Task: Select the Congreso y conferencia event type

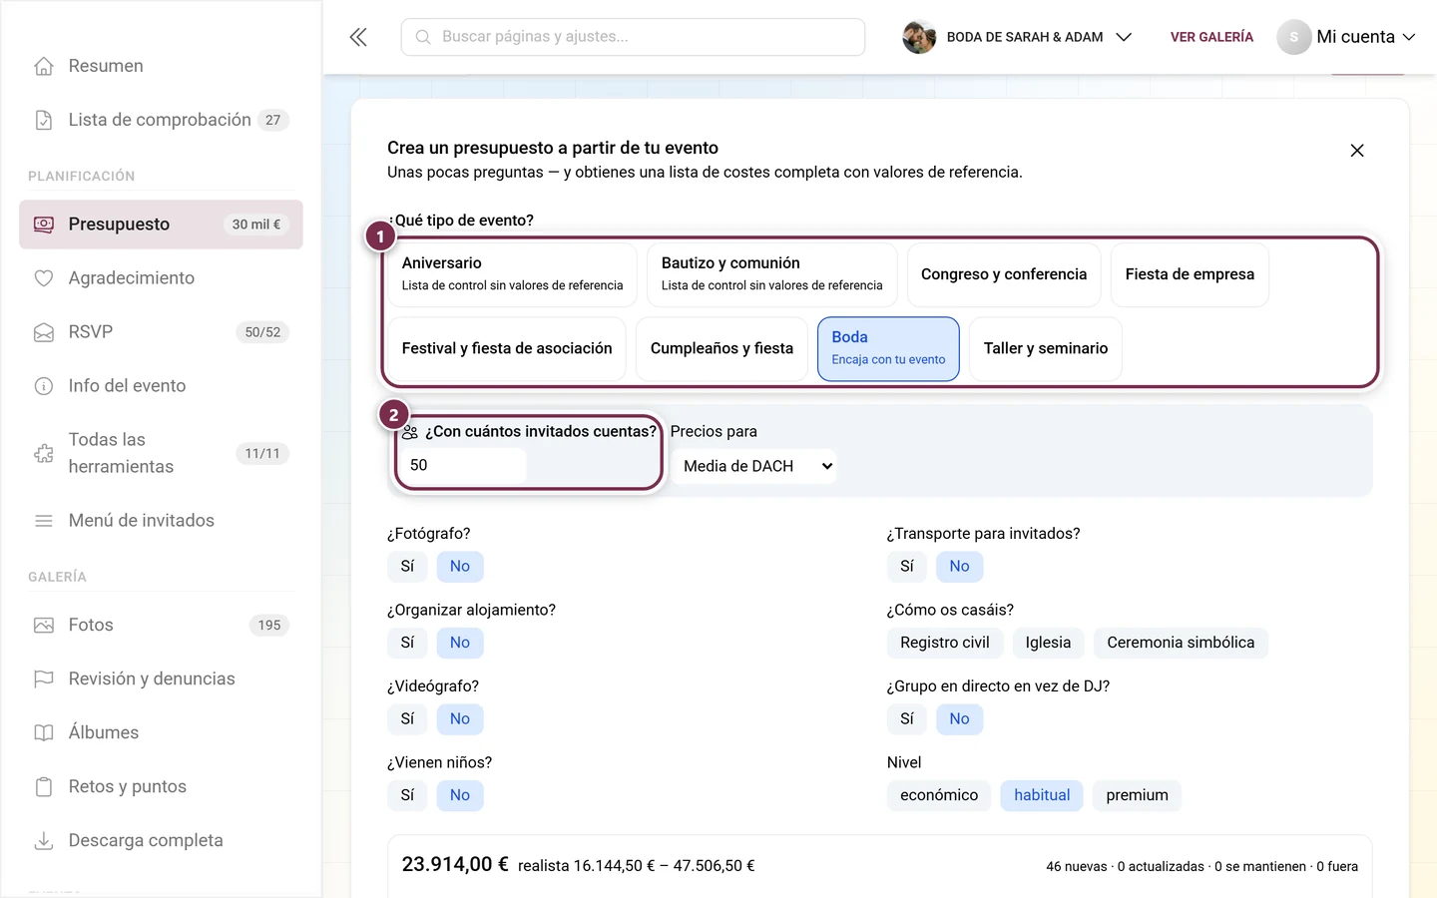Action: tap(1004, 274)
